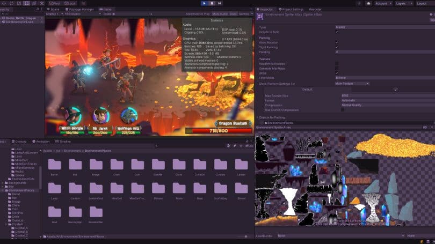This screenshot has width=435, height=244.
Task: Open the Display 1 dropdown
Action: point(54,14)
